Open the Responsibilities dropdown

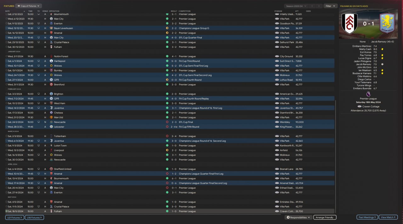(298, 217)
